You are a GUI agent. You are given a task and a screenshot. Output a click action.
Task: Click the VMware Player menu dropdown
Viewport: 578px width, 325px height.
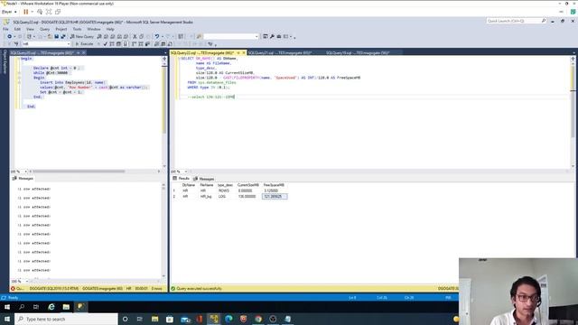click(x=9, y=12)
